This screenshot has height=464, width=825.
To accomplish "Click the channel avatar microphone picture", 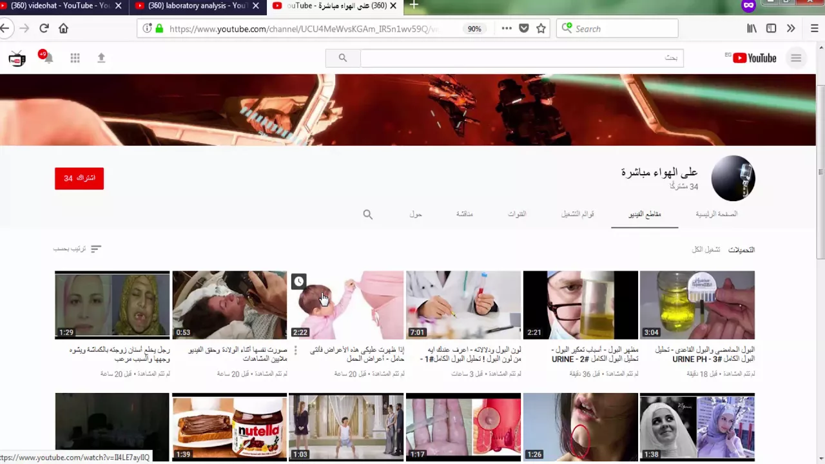I will tap(733, 179).
